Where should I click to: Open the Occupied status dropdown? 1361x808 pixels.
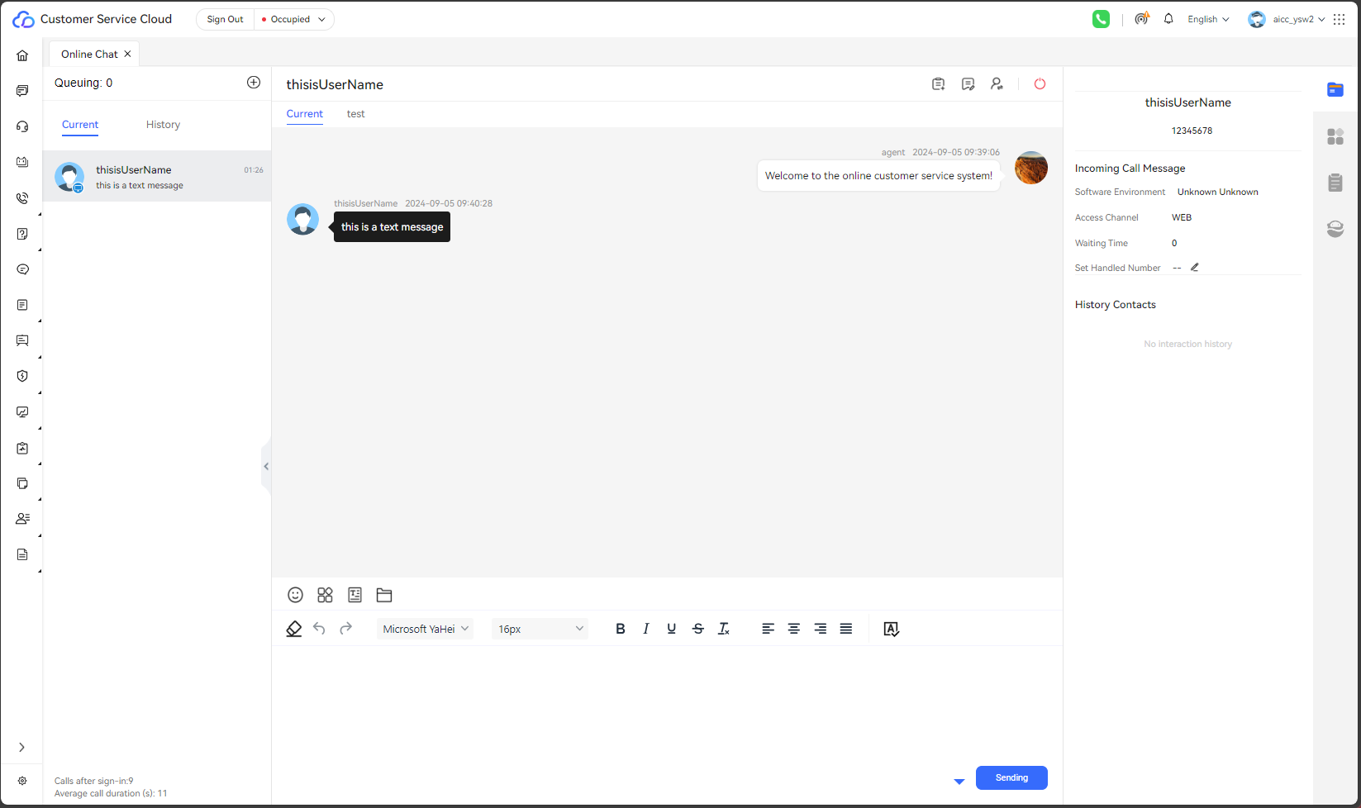(x=294, y=19)
